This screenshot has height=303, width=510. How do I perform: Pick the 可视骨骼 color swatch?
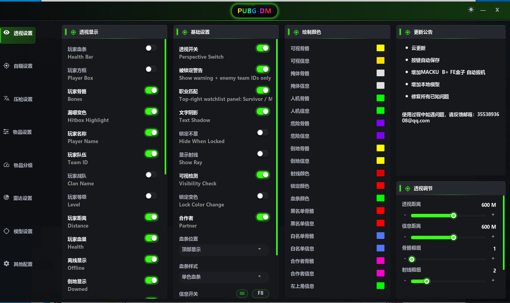(381, 48)
